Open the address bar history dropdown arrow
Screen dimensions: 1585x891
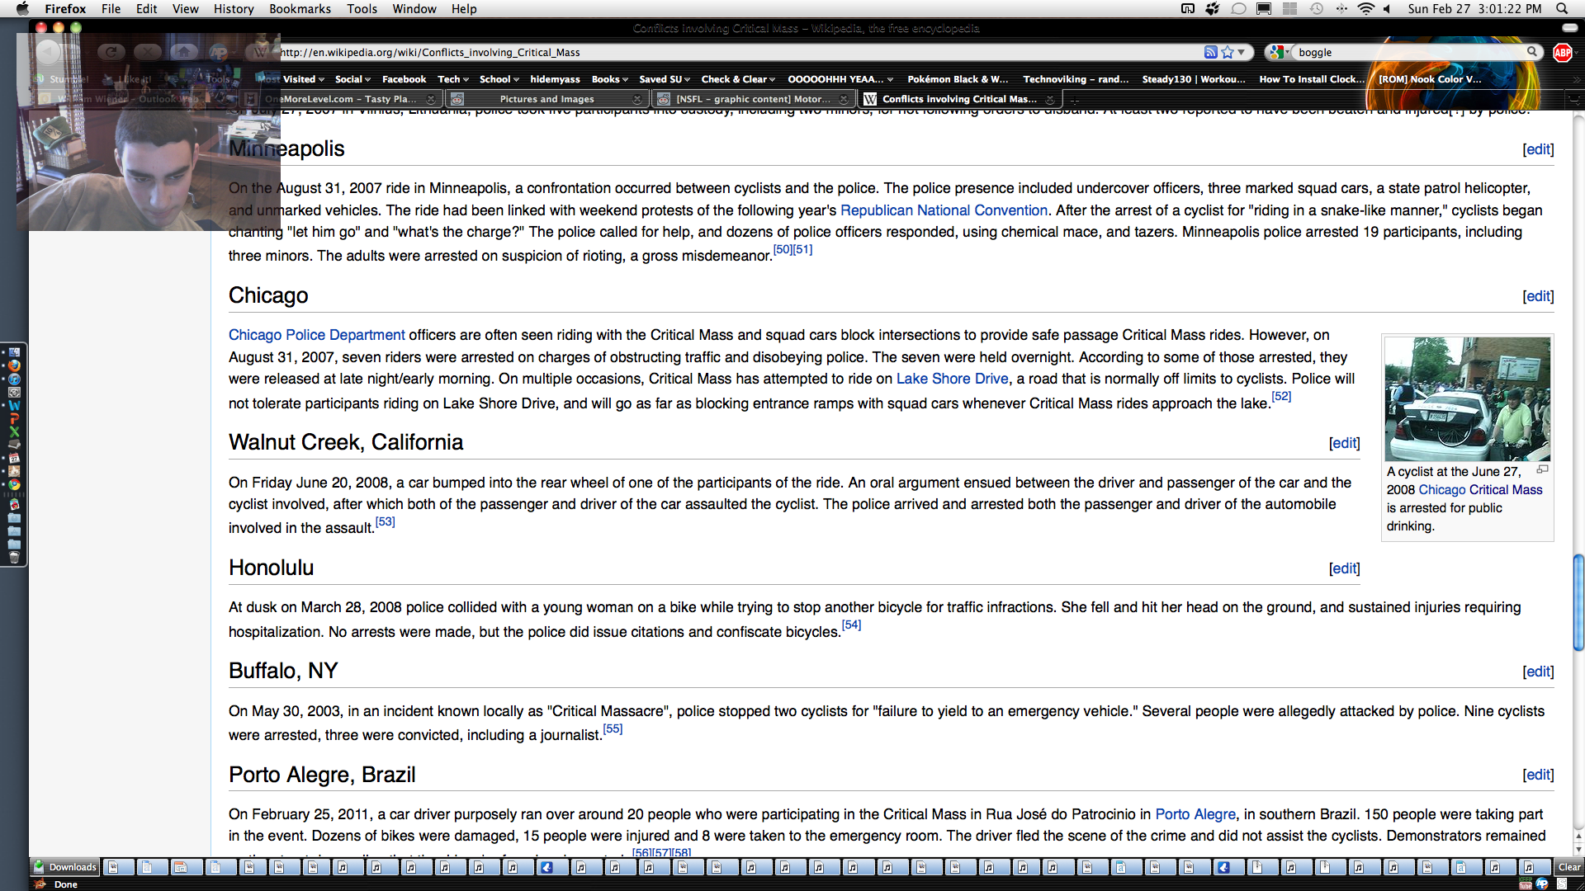(x=1242, y=52)
